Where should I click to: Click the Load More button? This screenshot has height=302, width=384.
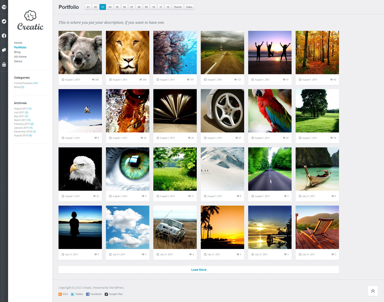(199, 270)
